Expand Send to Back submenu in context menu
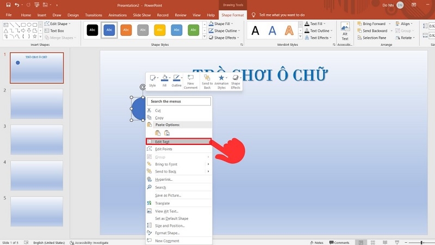The width and height of the screenshot is (435, 245). click(x=179, y=171)
